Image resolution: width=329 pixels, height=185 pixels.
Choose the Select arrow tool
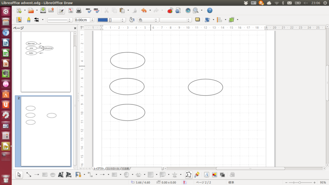tap(19, 175)
